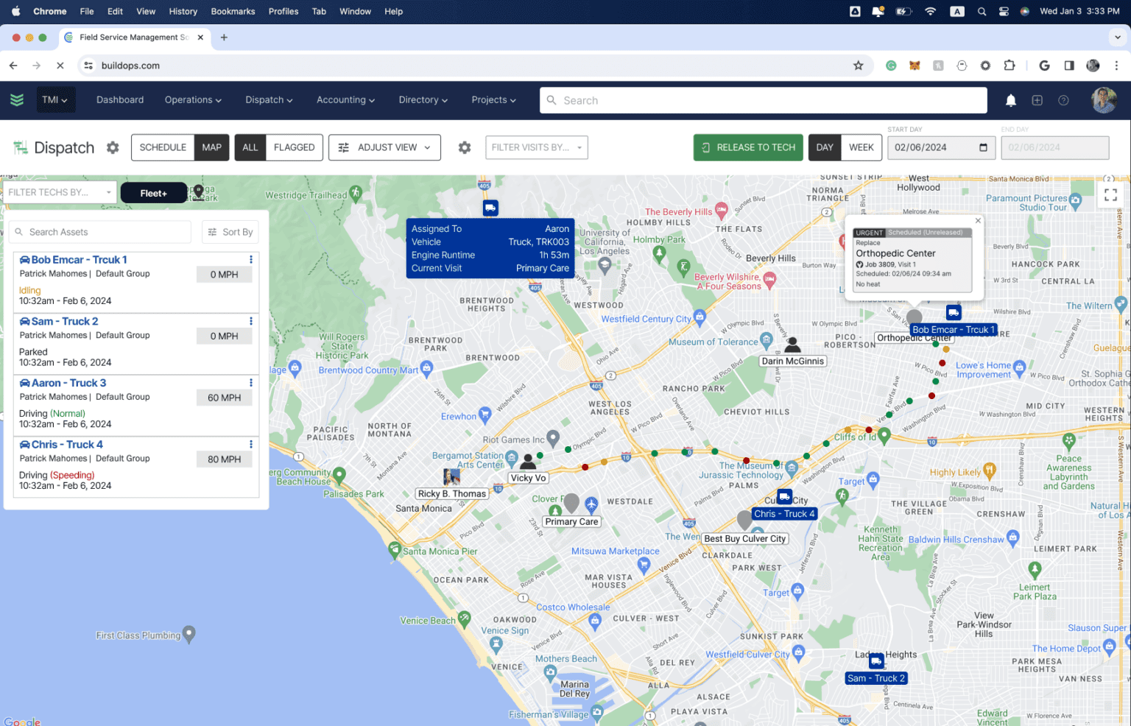Viewport: 1131px width, 726px height.
Task: Open the quick-add plus icon
Action: pyautogui.click(x=1037, y=100)
